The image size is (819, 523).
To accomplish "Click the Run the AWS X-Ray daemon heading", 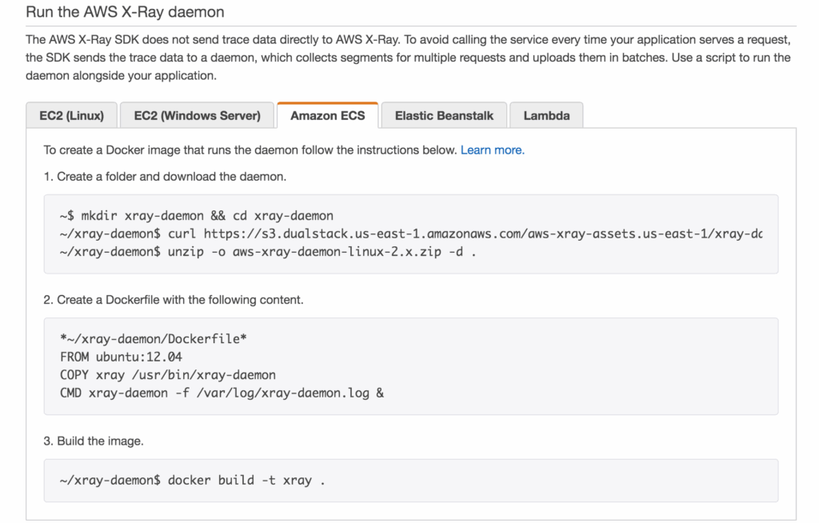I will 125,12.
